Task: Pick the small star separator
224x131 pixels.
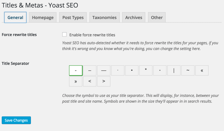Action: [160, 70]
